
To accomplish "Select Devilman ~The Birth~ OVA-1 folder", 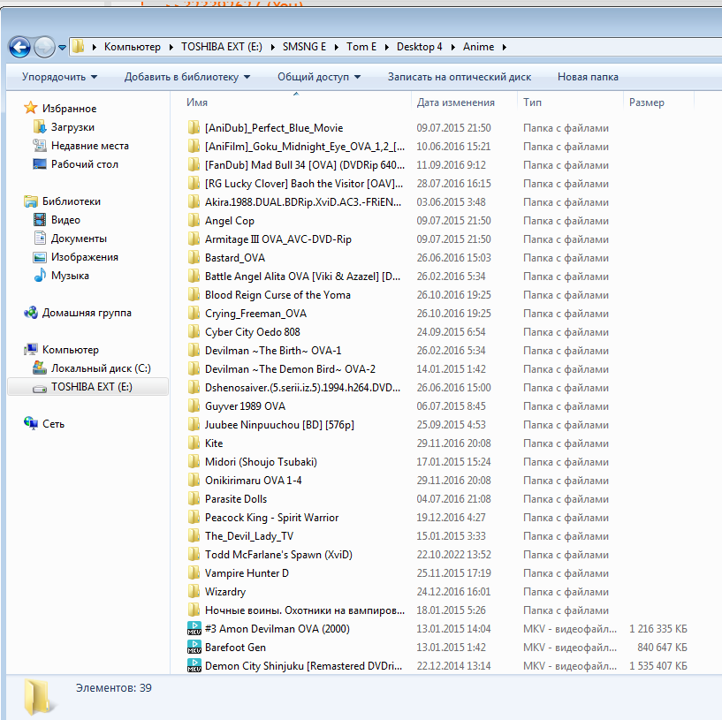I will coord(273,351).
